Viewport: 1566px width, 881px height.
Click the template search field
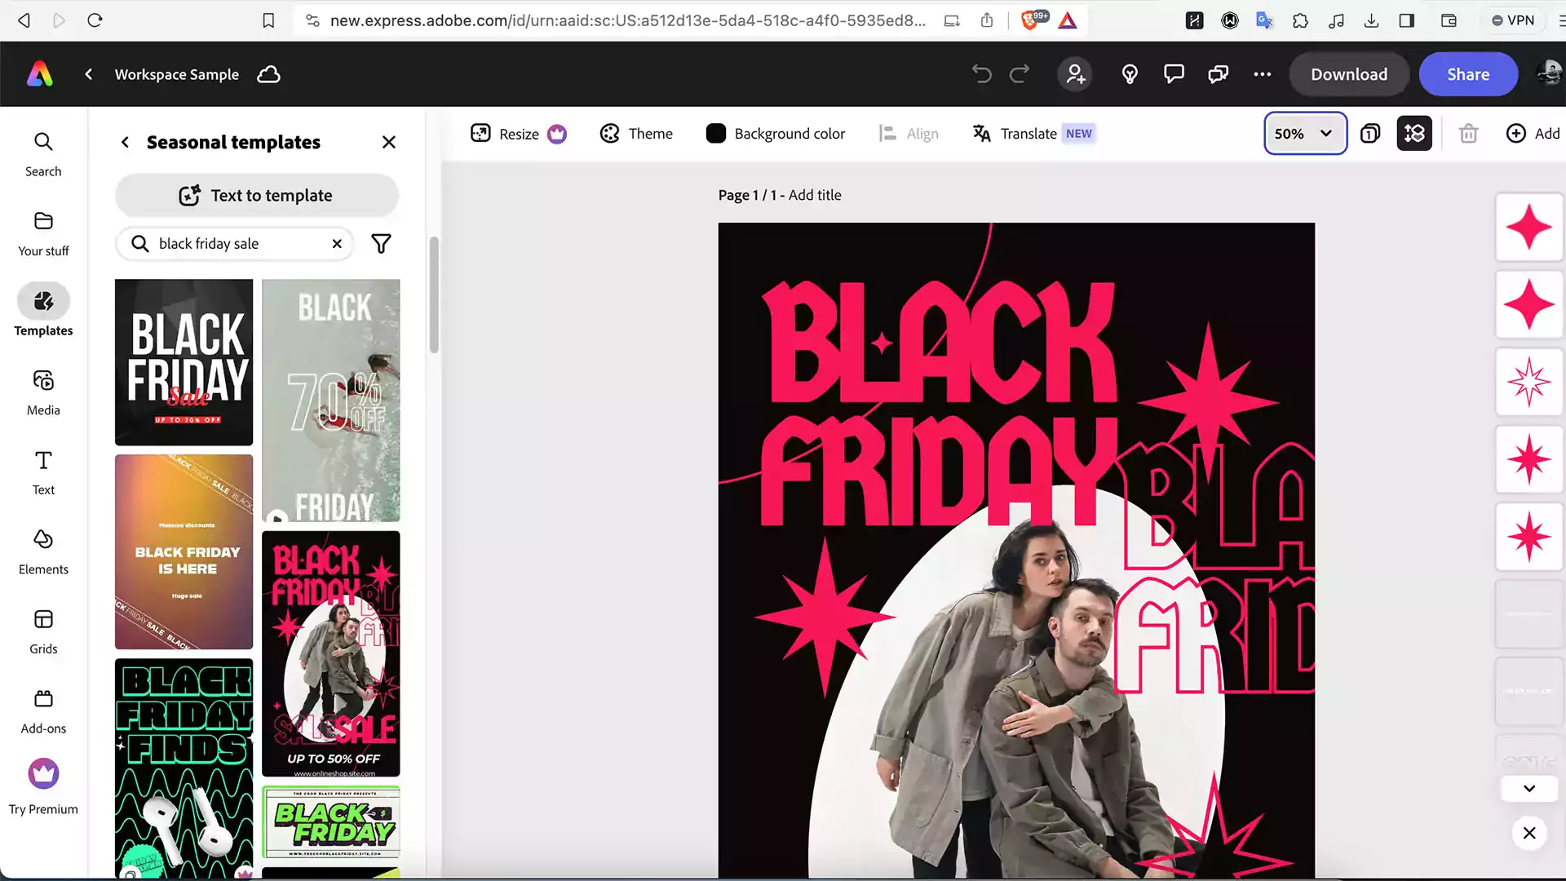[234, 244]
